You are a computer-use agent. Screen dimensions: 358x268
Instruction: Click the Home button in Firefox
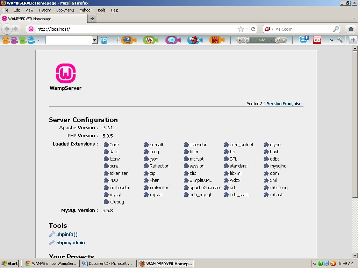[351, 29]
